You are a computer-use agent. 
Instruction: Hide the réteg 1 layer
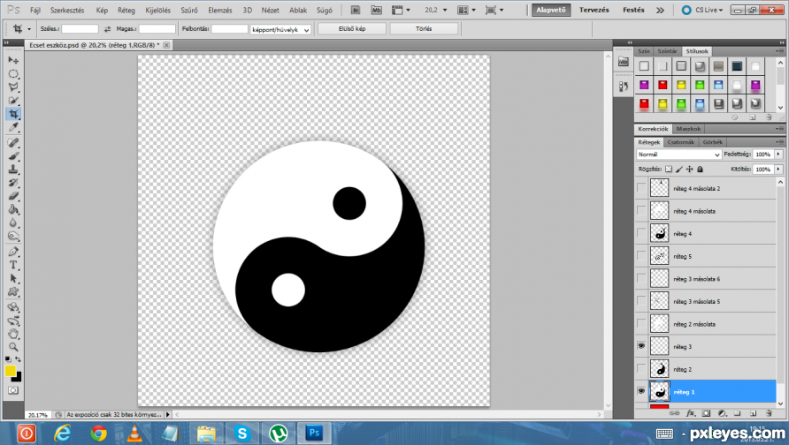click(641, 391)
